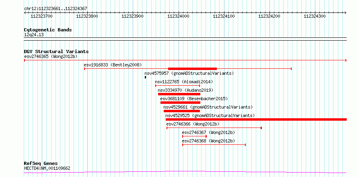Image resolution: width=358 pixels, height=177 pixels.
Task: Click ruler position 112324300
Action: [x=315, y=16]
